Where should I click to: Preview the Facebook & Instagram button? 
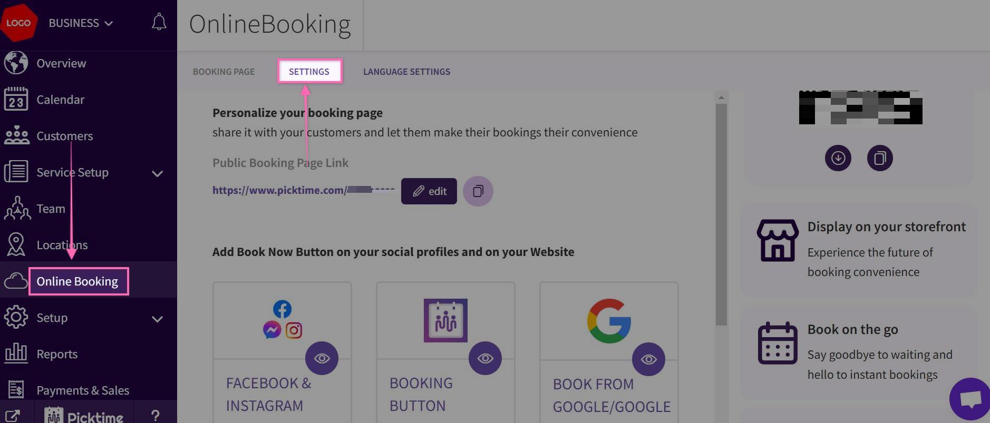click(322, 358)
